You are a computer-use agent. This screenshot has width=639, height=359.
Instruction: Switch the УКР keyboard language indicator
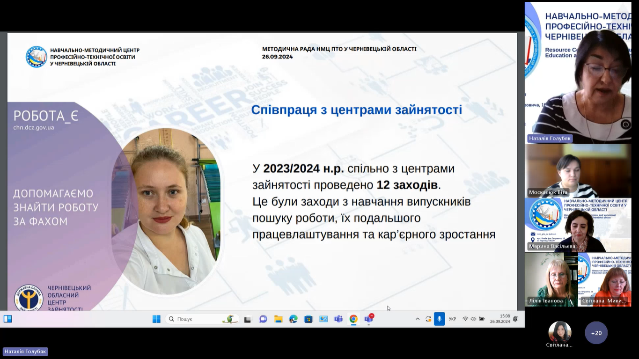[x=452, y=319]
